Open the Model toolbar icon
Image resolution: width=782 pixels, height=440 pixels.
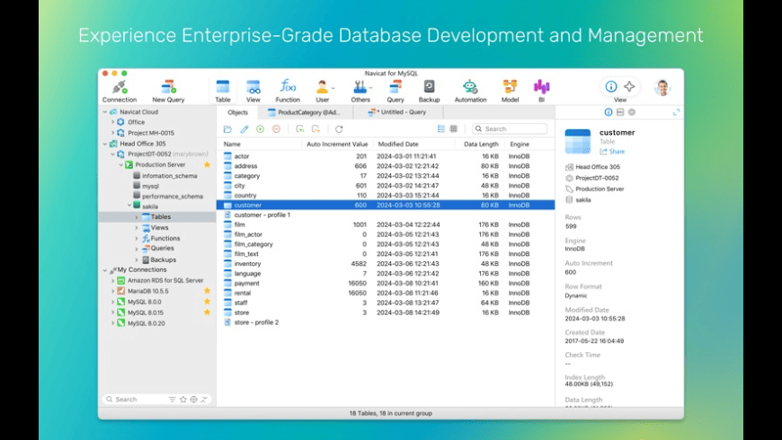pyautogui.click(x=510, y=92)
